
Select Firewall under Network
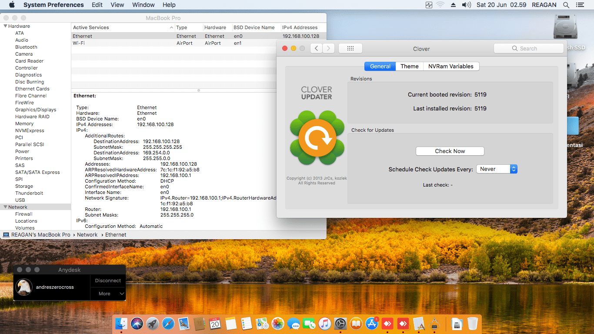click(24, 214)
